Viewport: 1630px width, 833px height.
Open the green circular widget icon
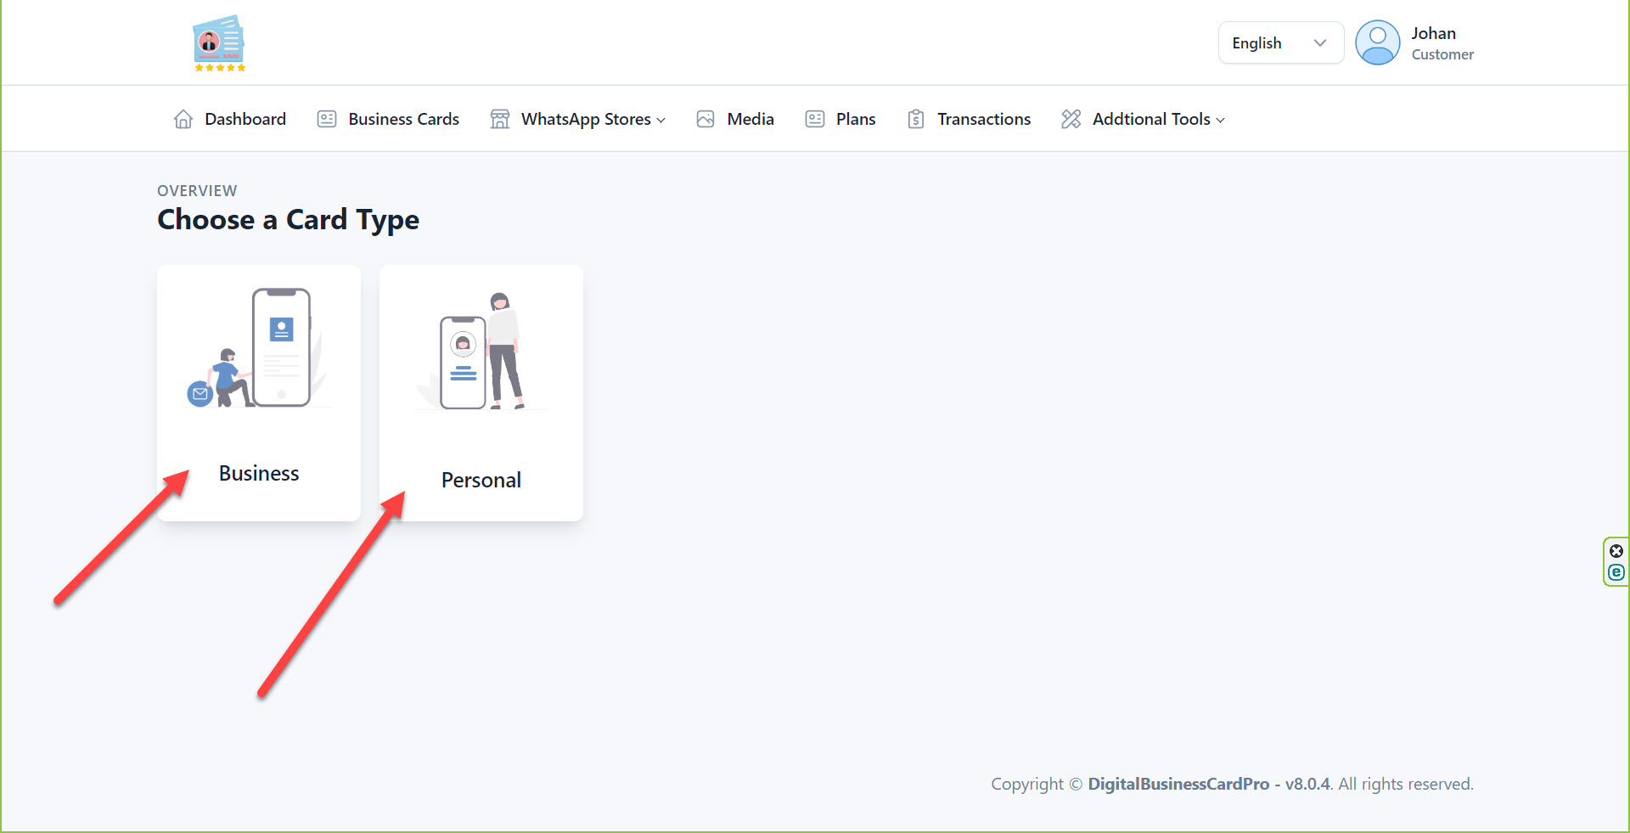[1616, 572]
